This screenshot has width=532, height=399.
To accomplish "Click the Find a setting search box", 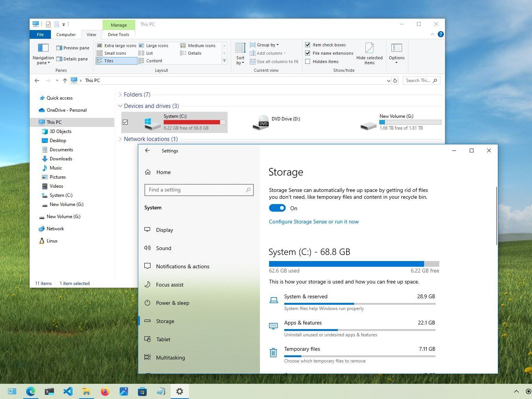I will pyautogui.click(x=199, y=190).
